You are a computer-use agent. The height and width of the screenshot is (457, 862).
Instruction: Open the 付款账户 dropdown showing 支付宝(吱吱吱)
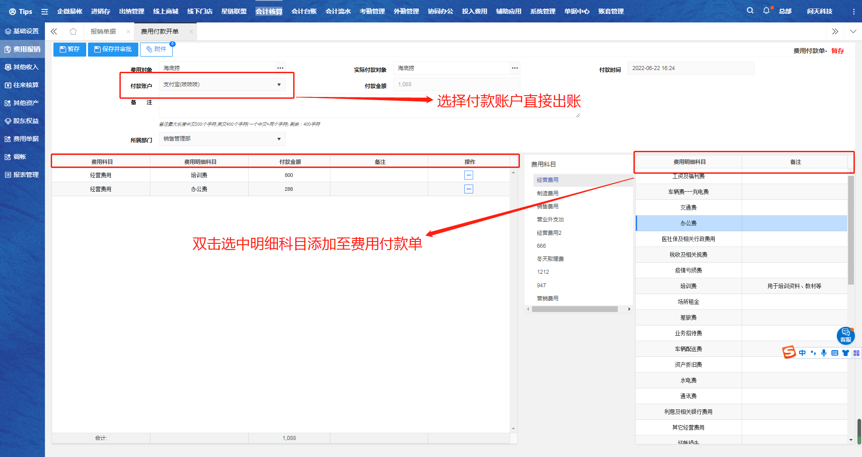point(278,84)
